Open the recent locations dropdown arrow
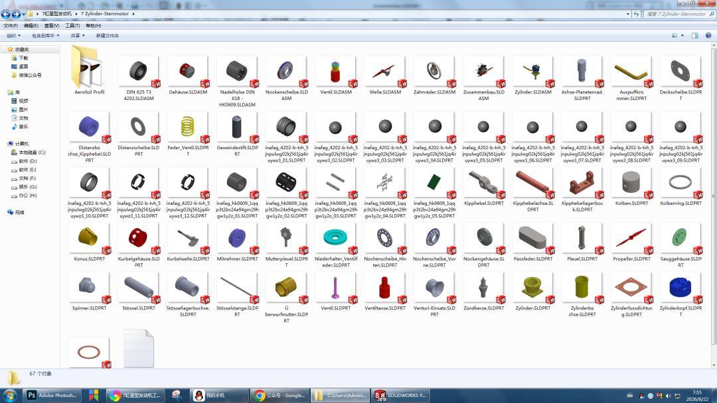The image size is (717, 403). (23, 14)
